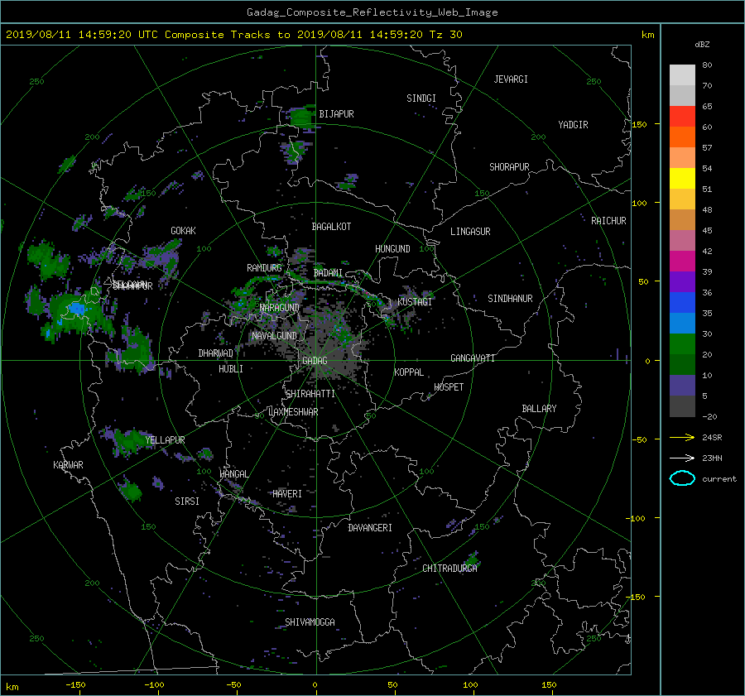The width and height of the screenshot is (745, 696).
Task: Click the HANGAL city label
Action: point(234,474)
